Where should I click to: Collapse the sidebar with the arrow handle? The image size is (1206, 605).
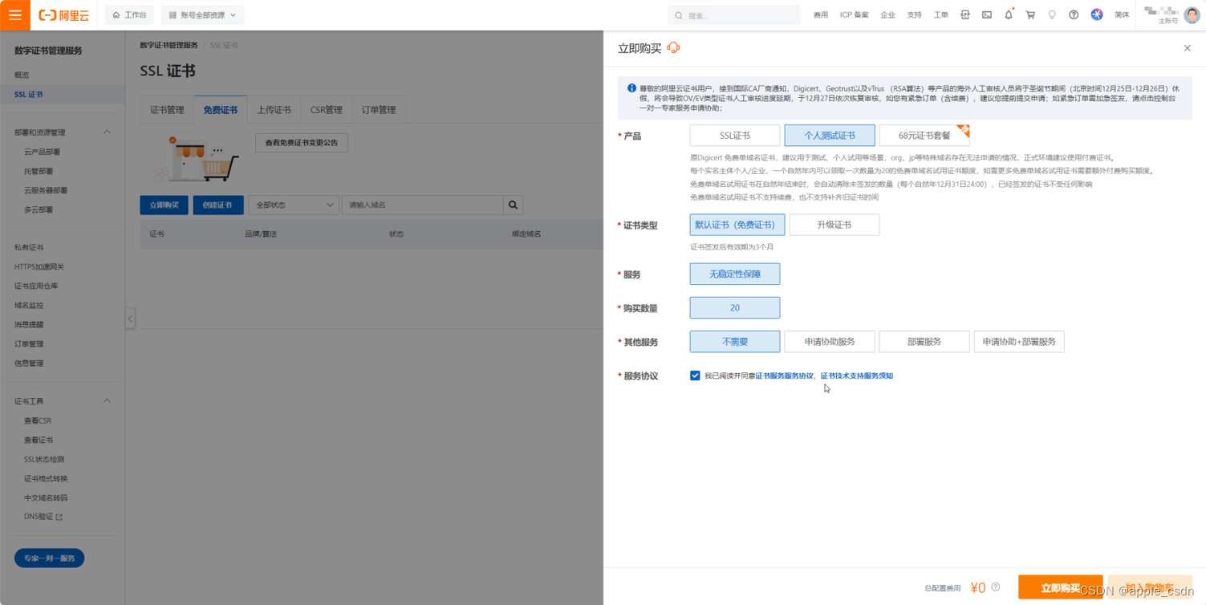click(130, 319)
